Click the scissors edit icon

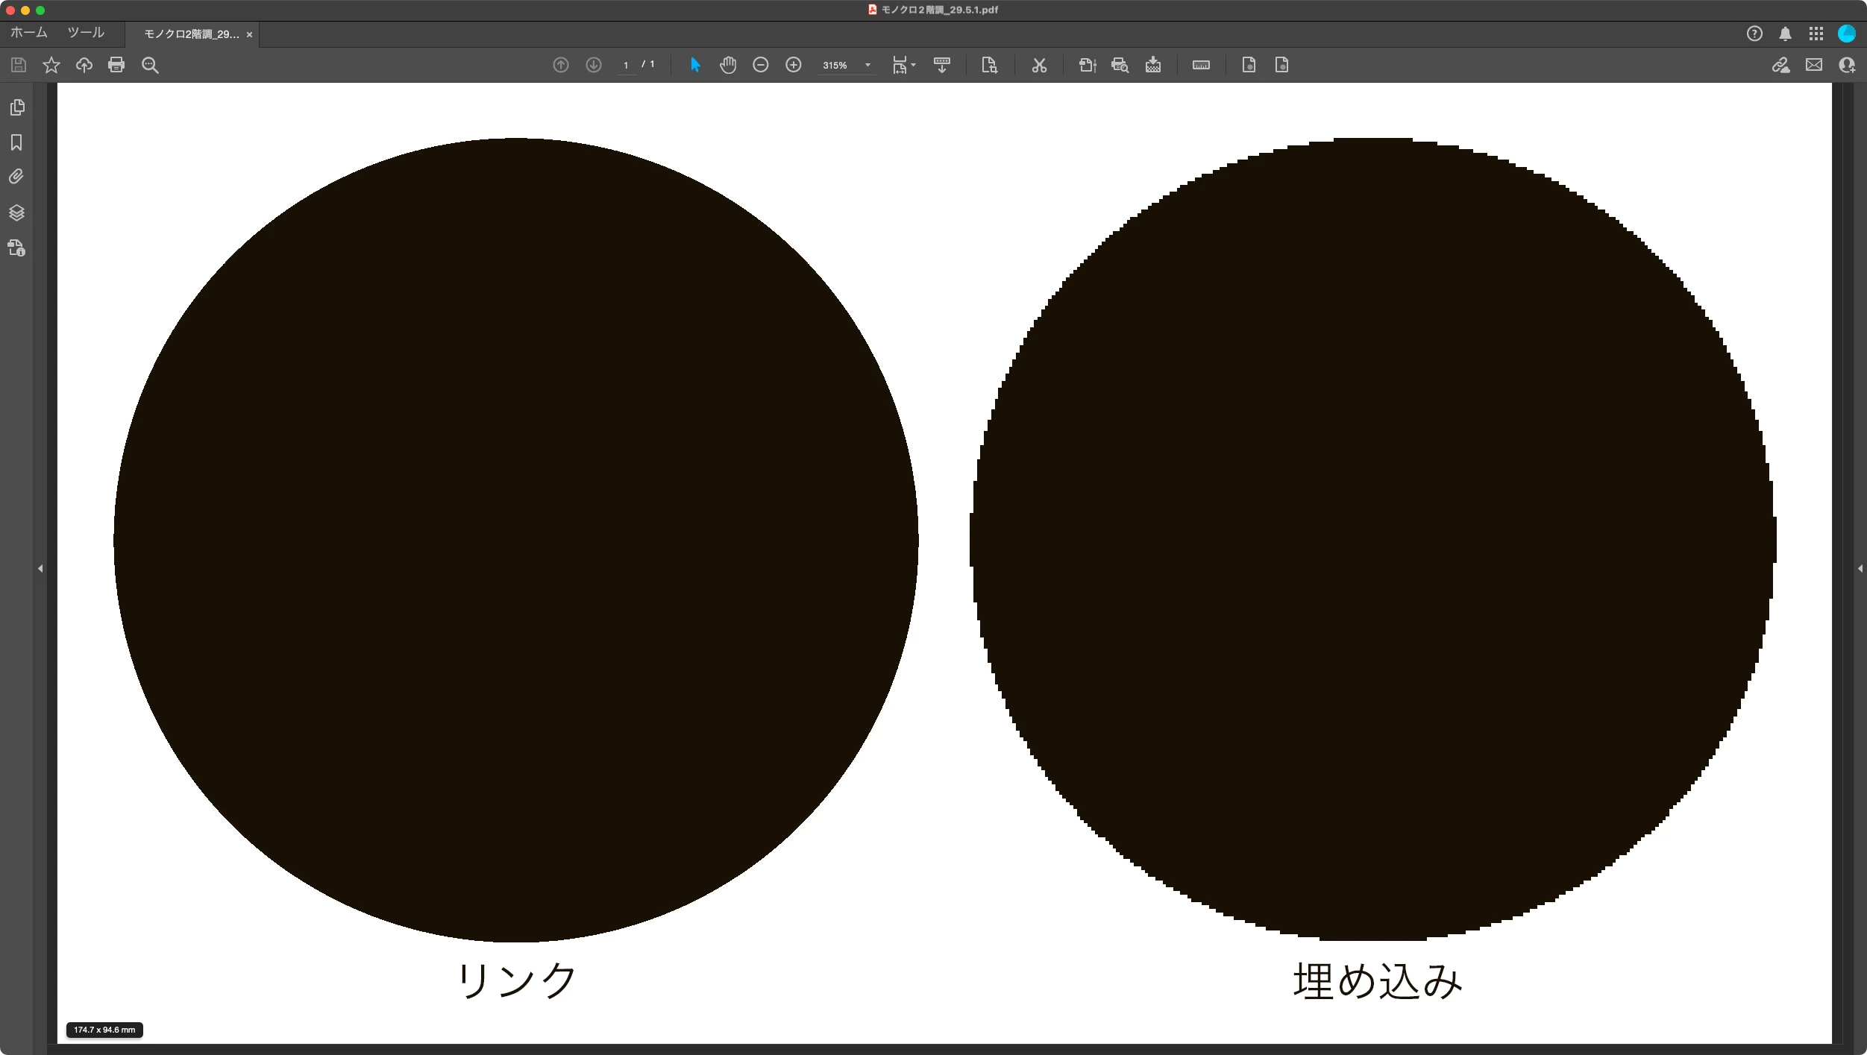coord(1039,65)
